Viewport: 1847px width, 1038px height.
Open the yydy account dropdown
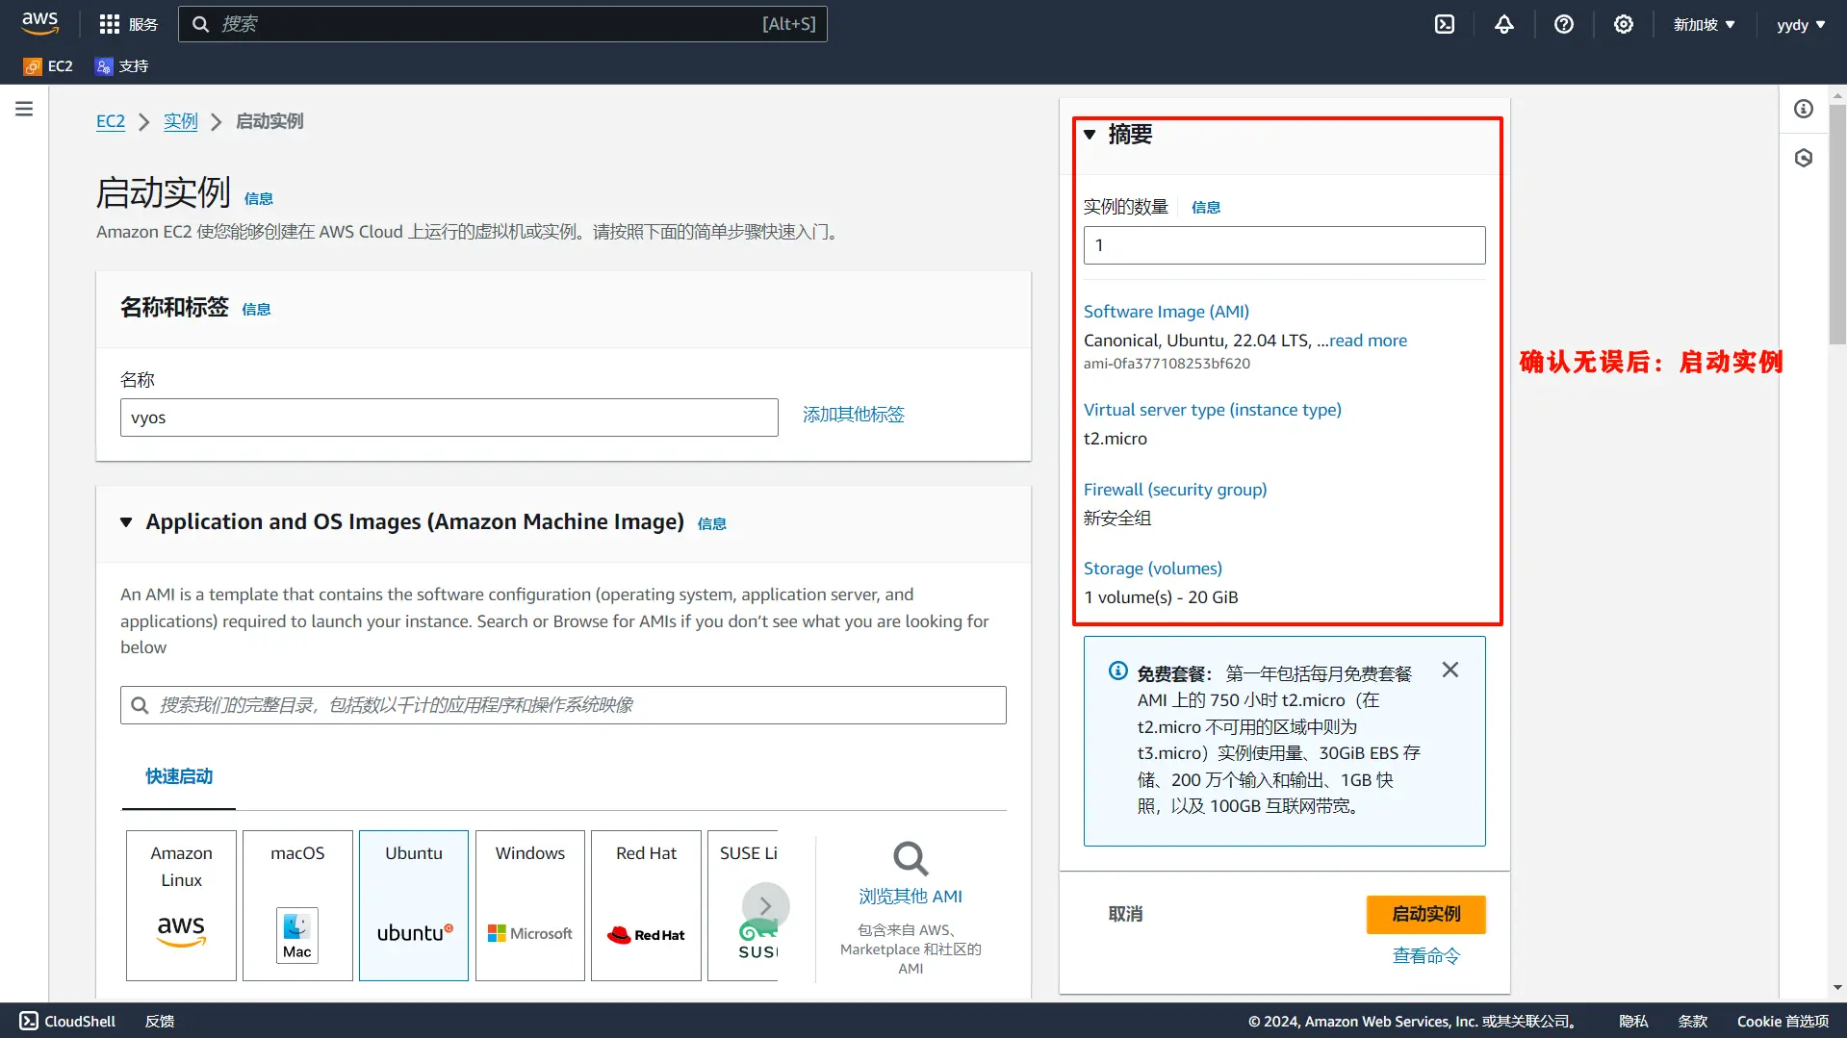pyautogui.click(x=1801, y=24)
